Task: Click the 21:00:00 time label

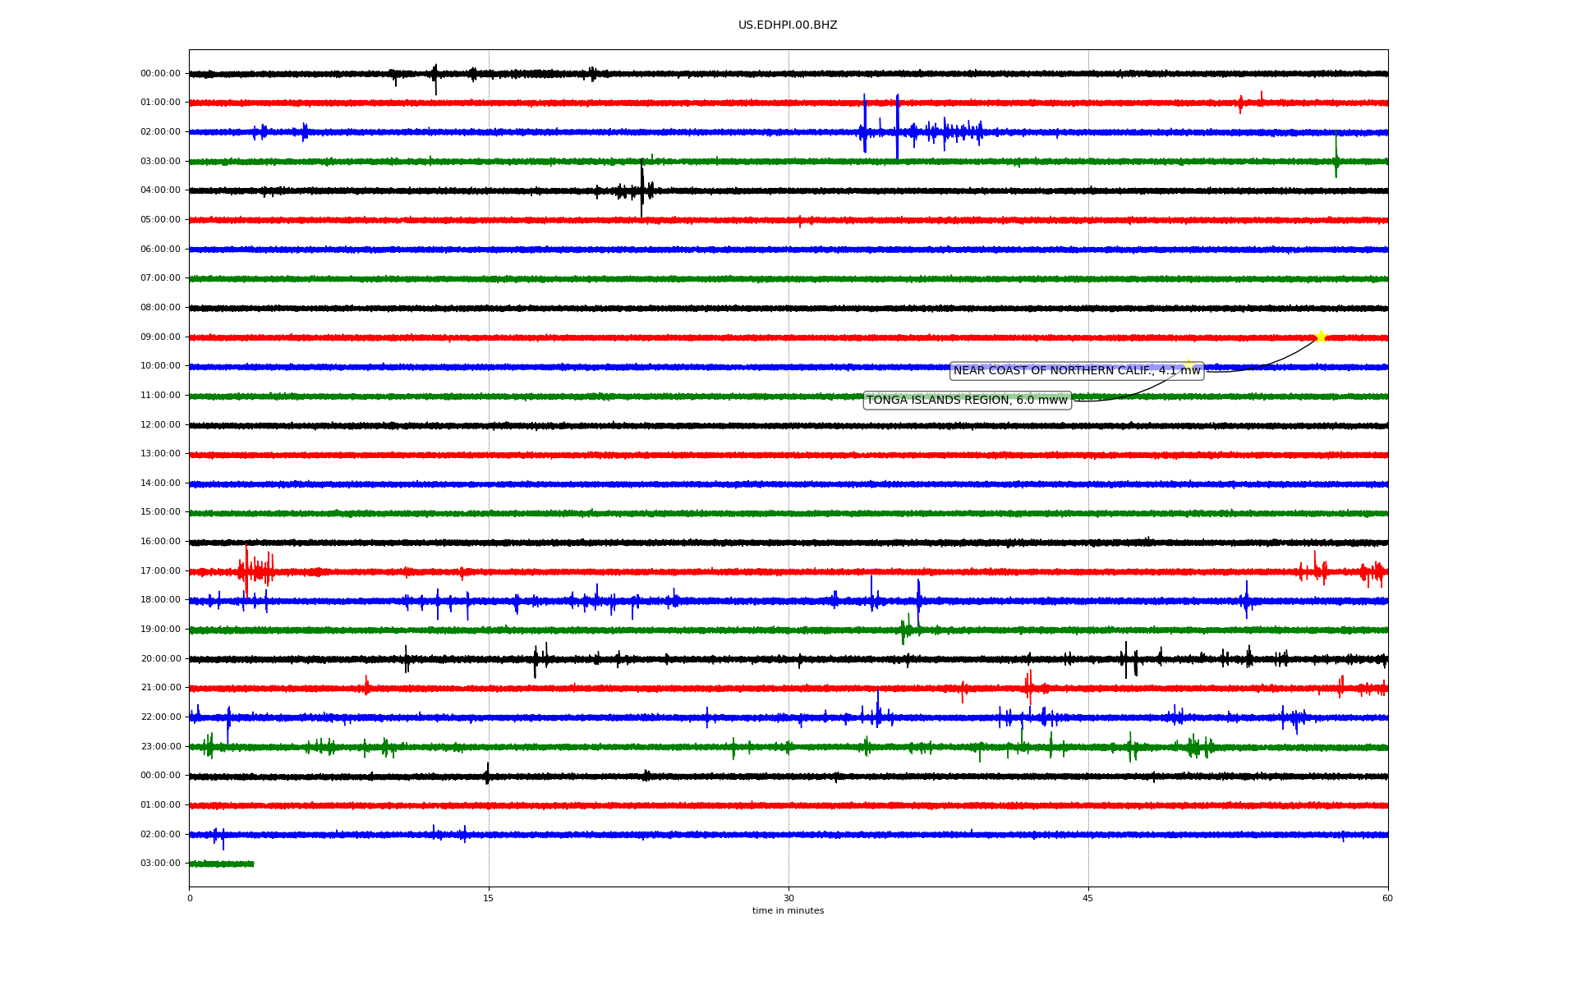Action: click(x=160, y=688)
